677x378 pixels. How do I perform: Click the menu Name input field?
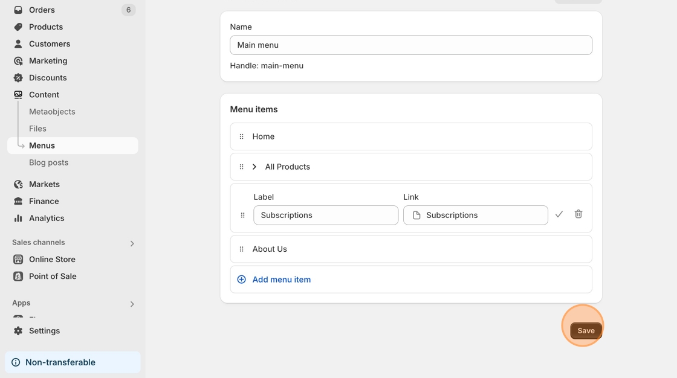coord(411,45)
